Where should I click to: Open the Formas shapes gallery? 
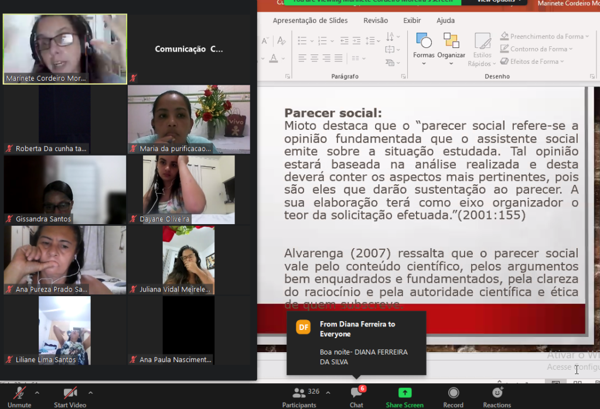pyautogui.click(x=424, y=49)
